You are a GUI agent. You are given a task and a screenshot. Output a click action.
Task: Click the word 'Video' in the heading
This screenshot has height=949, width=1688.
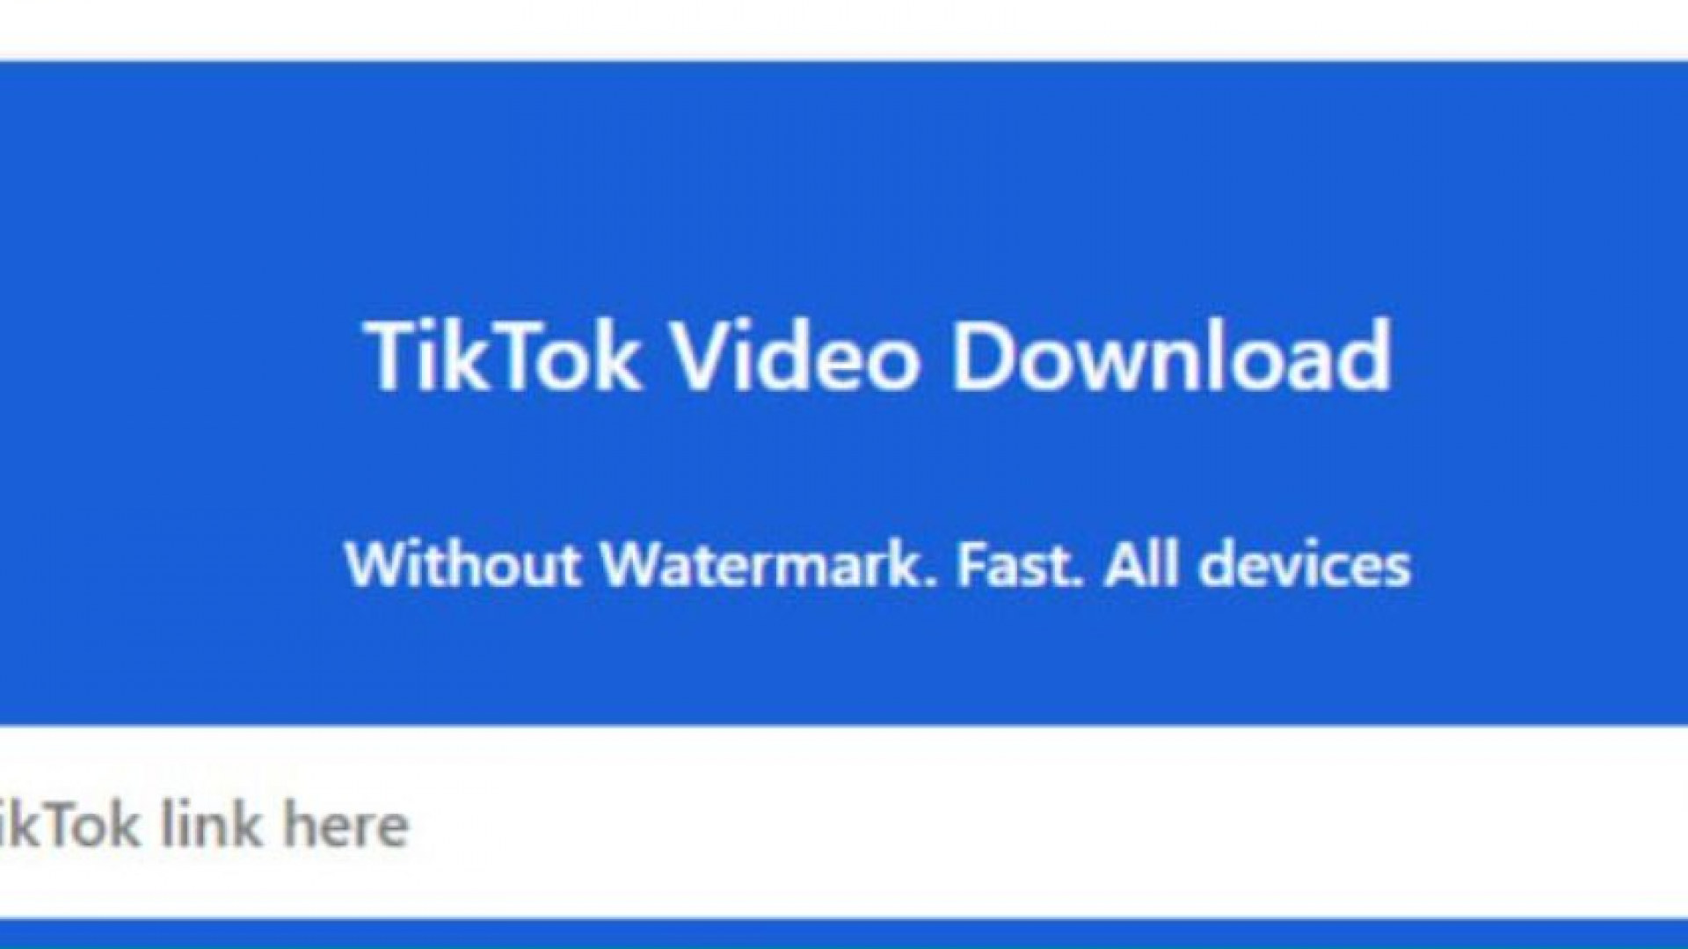[x=796, y=354]
